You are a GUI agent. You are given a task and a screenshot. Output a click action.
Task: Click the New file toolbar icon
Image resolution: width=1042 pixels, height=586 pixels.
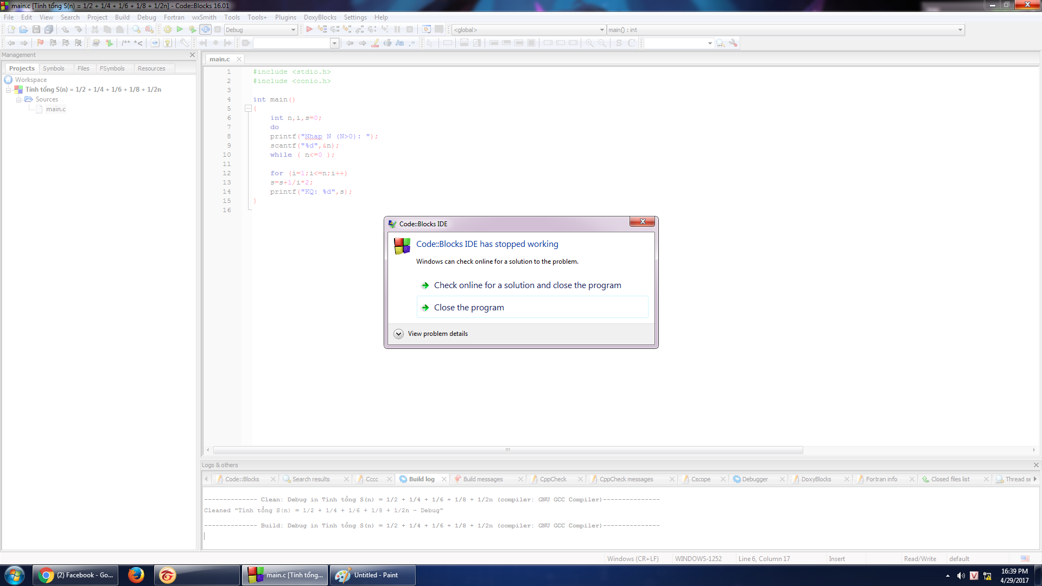pyautogui.click(x=11, y=29)
